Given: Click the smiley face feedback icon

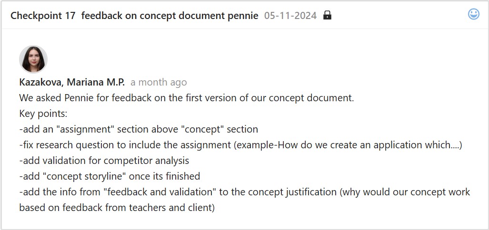Looking at the screenshot, I should pos(473,14).
